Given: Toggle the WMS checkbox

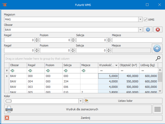Looking at the screenshot, I should click(146, 19).
